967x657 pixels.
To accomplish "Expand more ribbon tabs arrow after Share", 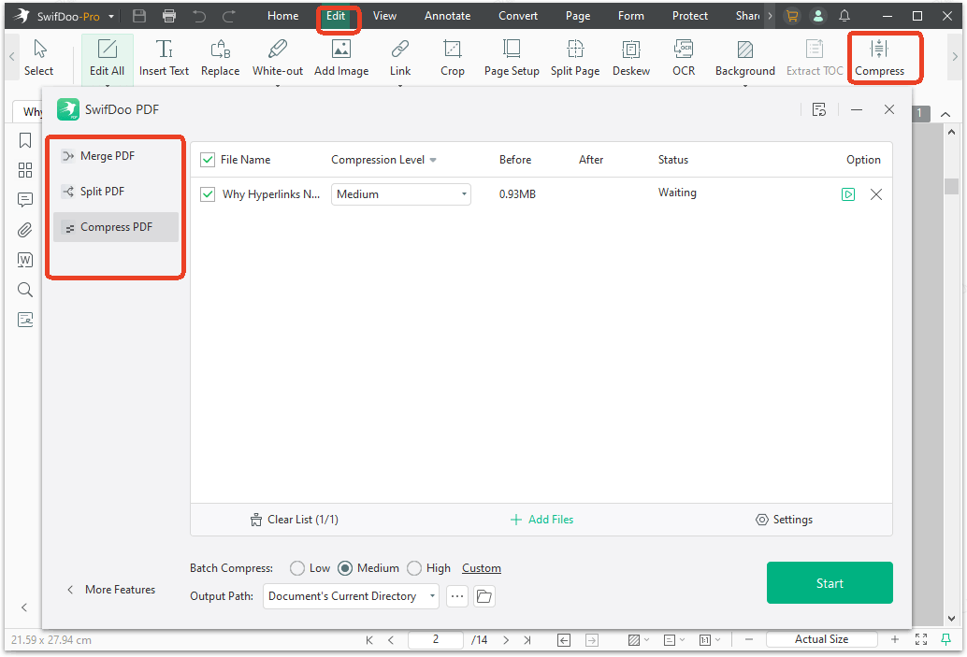I will pyautogui.click(x=771, y=16).
